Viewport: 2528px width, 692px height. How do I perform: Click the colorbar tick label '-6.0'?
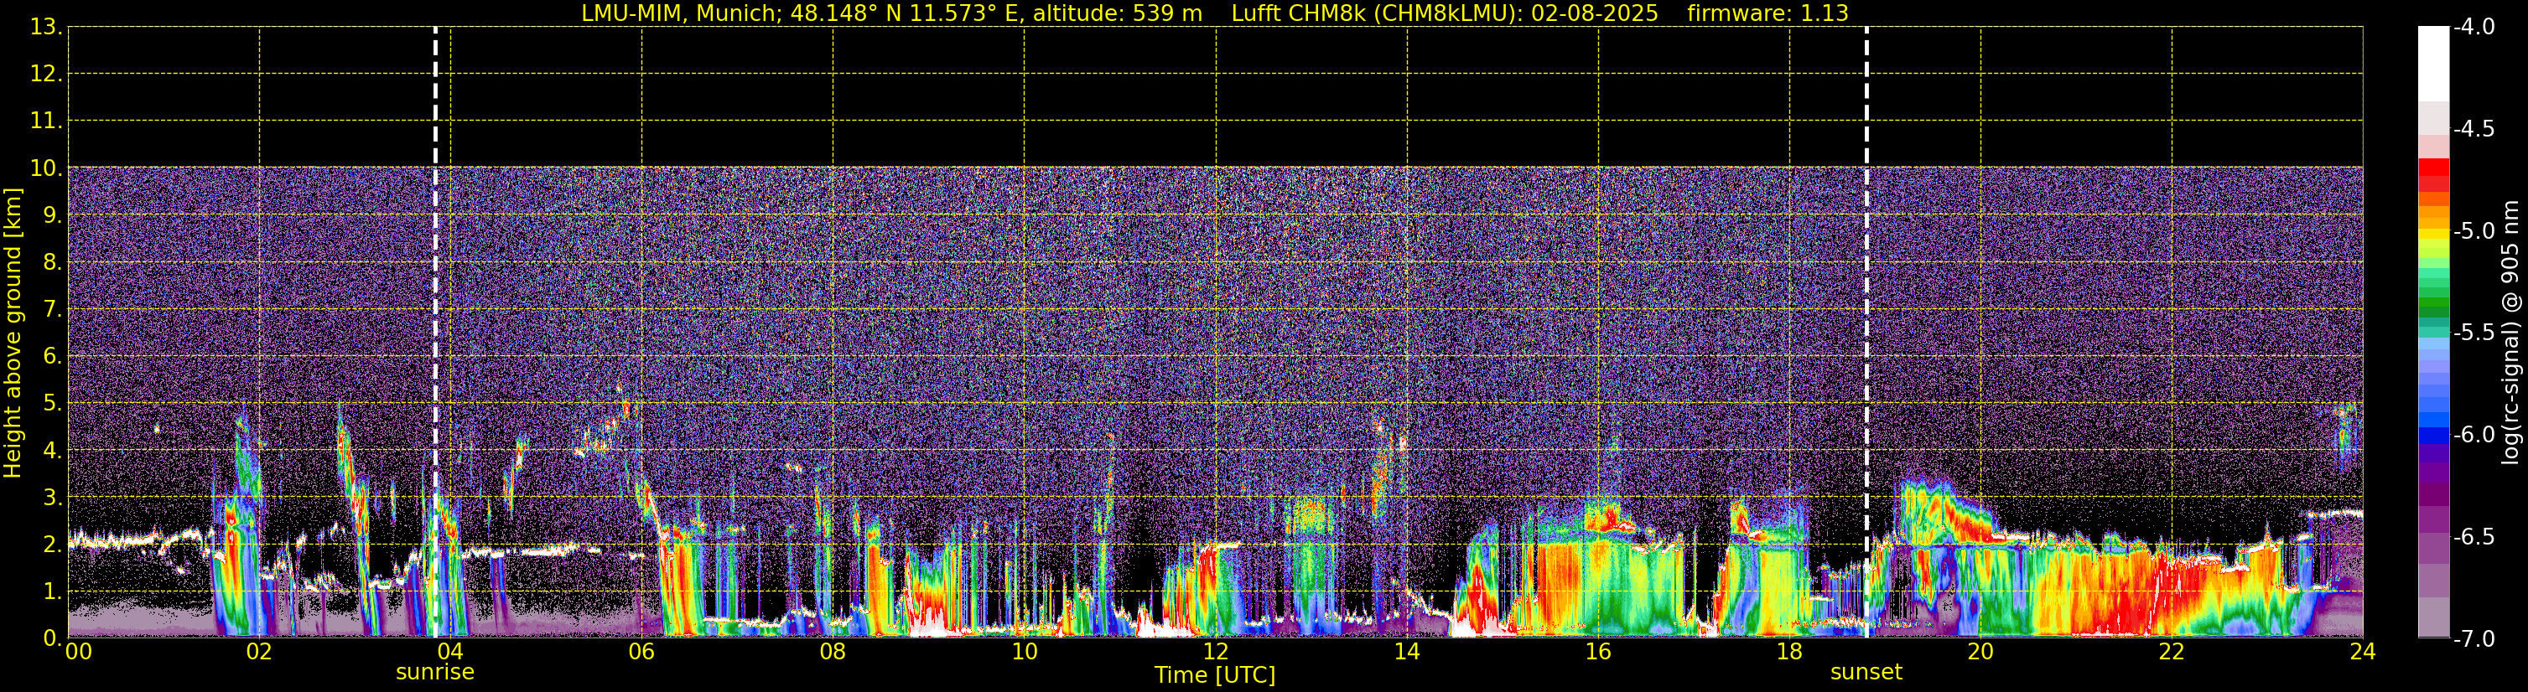pyautogui.click(x=2474, y=434)
